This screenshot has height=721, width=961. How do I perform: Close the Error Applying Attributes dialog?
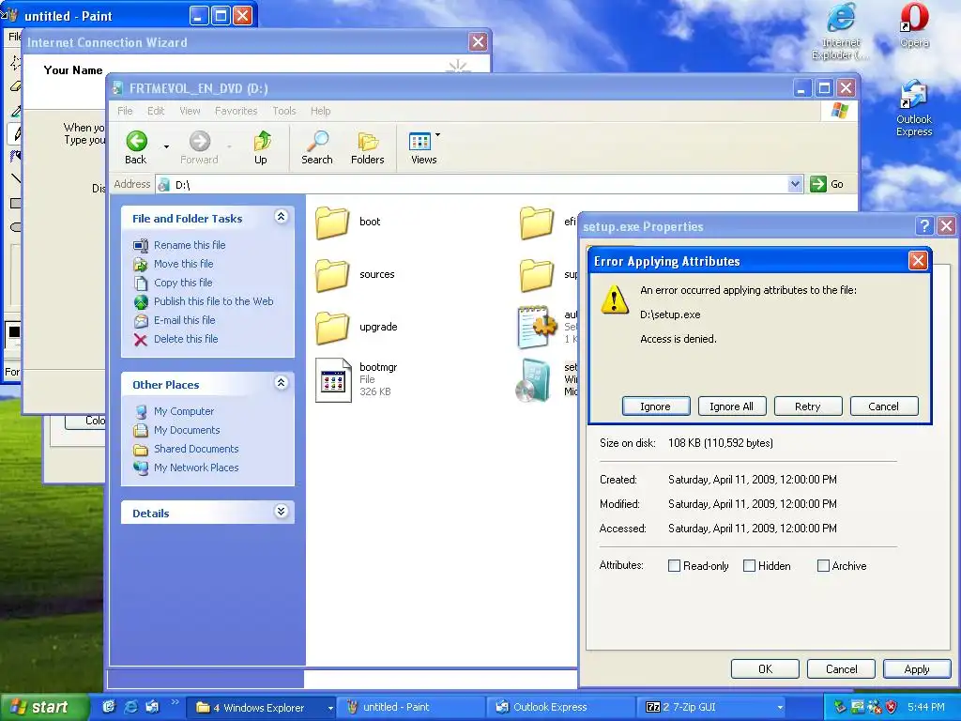coord(918,261)
